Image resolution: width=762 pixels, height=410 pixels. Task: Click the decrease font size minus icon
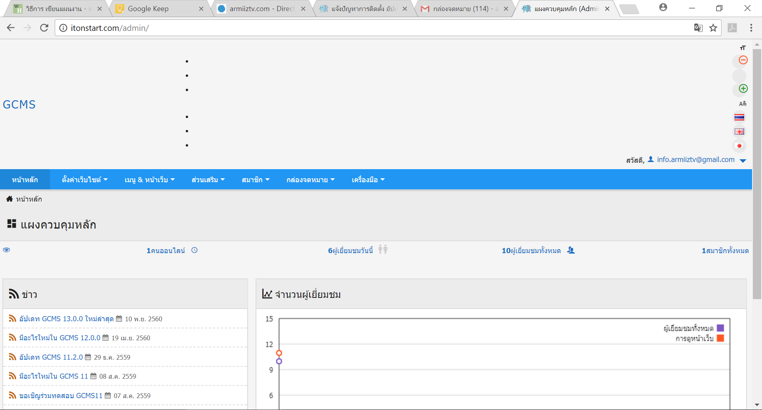pyautogui.click(x=743, y=60)
